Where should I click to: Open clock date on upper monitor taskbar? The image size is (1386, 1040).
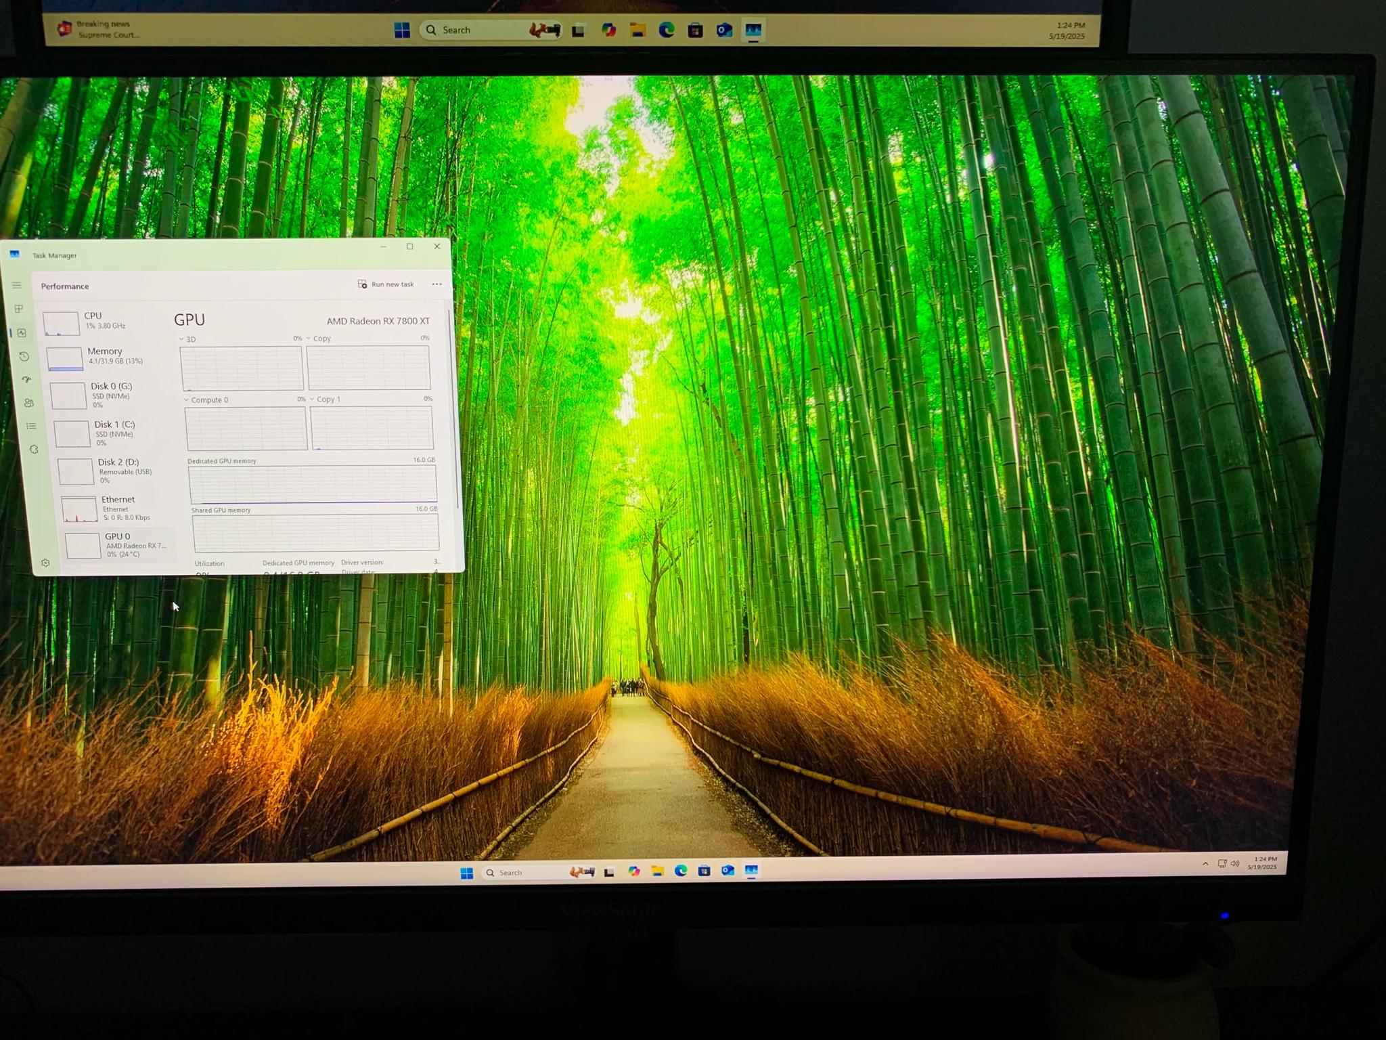click(1067, 30)
